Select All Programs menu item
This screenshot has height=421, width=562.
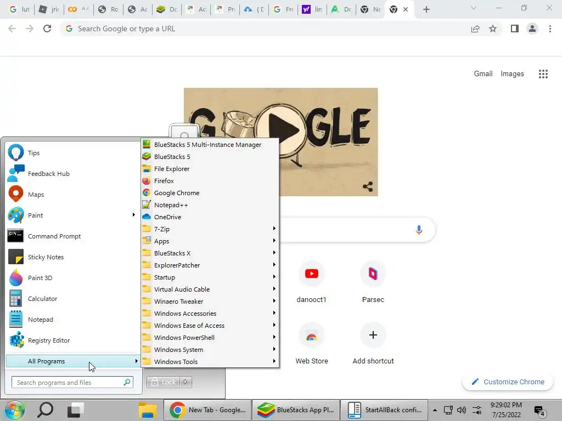(x=73, y=361)
